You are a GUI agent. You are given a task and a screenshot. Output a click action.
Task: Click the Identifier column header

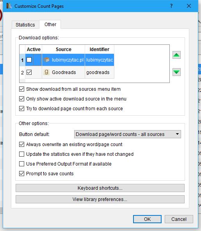pos(99,49)
